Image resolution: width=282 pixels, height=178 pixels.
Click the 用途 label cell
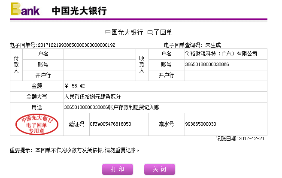[37, 108]
